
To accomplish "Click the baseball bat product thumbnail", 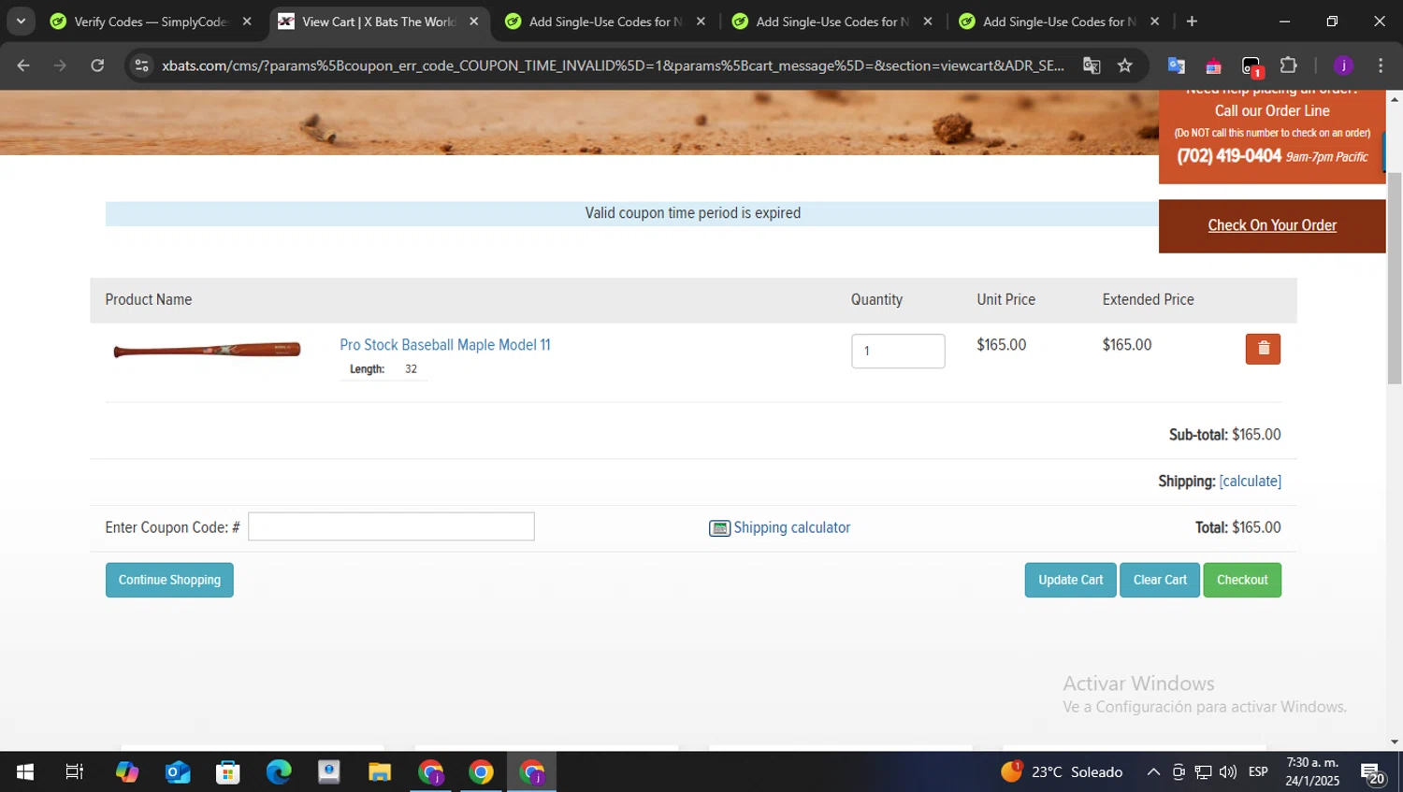I will 207,351.
